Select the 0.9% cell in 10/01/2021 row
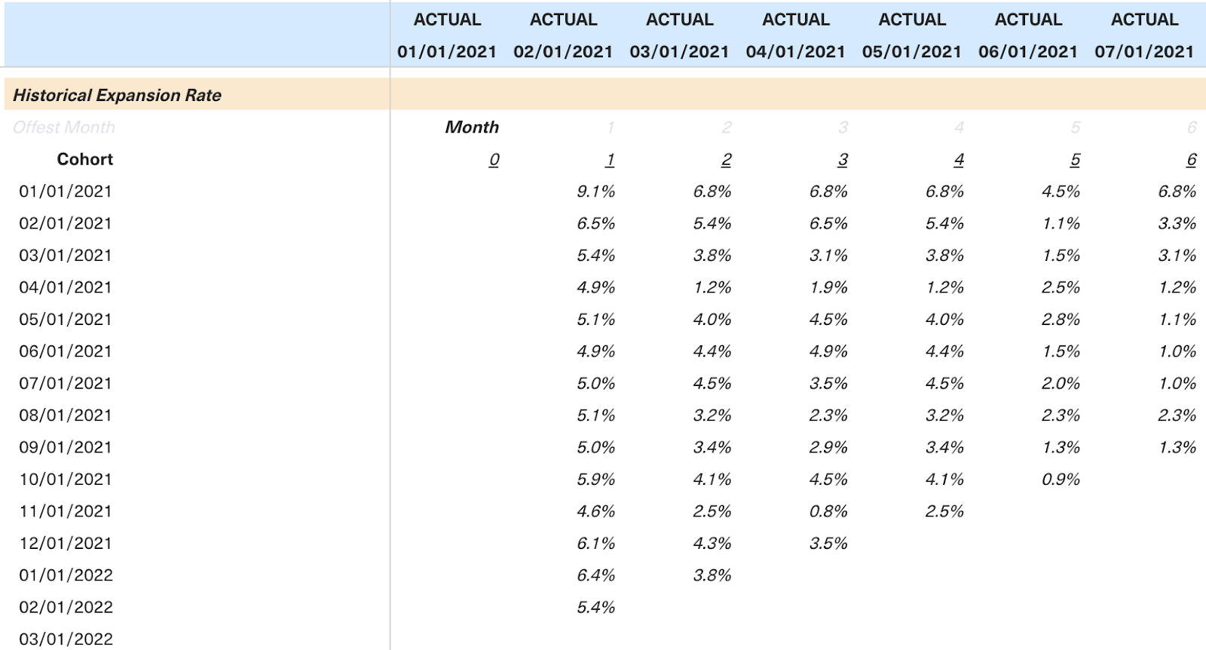Screen dimensions: 1206x650 [1061, 479]
